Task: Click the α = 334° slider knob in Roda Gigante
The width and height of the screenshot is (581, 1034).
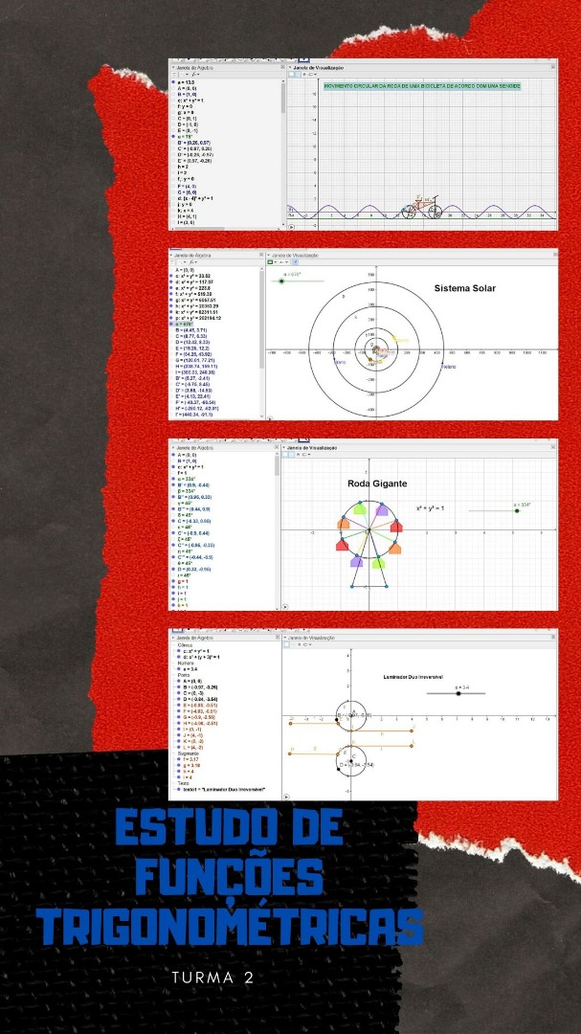Action: coord(517,510)
